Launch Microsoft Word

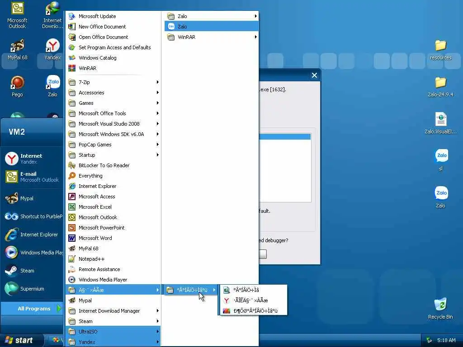coord(113,238)
